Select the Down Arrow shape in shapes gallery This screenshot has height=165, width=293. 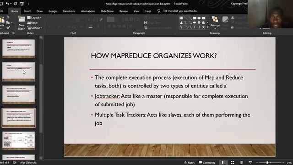(199, 22)
